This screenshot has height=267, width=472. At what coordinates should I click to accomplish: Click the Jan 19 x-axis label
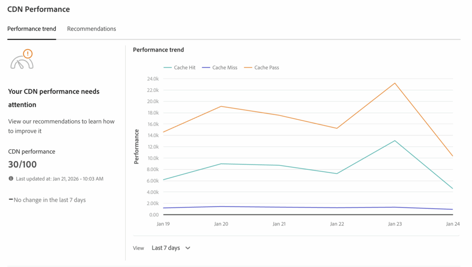(x=164, y=224)
